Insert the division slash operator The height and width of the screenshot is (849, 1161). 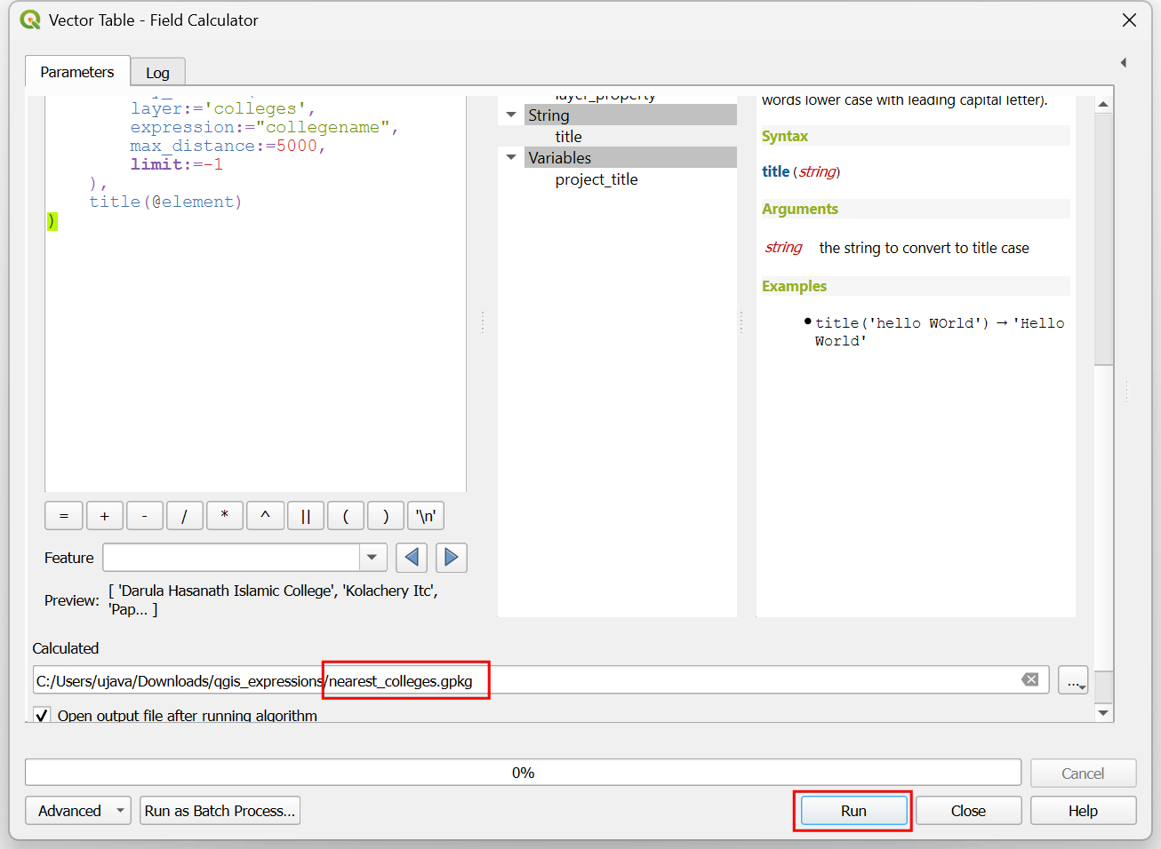(185, 516)
